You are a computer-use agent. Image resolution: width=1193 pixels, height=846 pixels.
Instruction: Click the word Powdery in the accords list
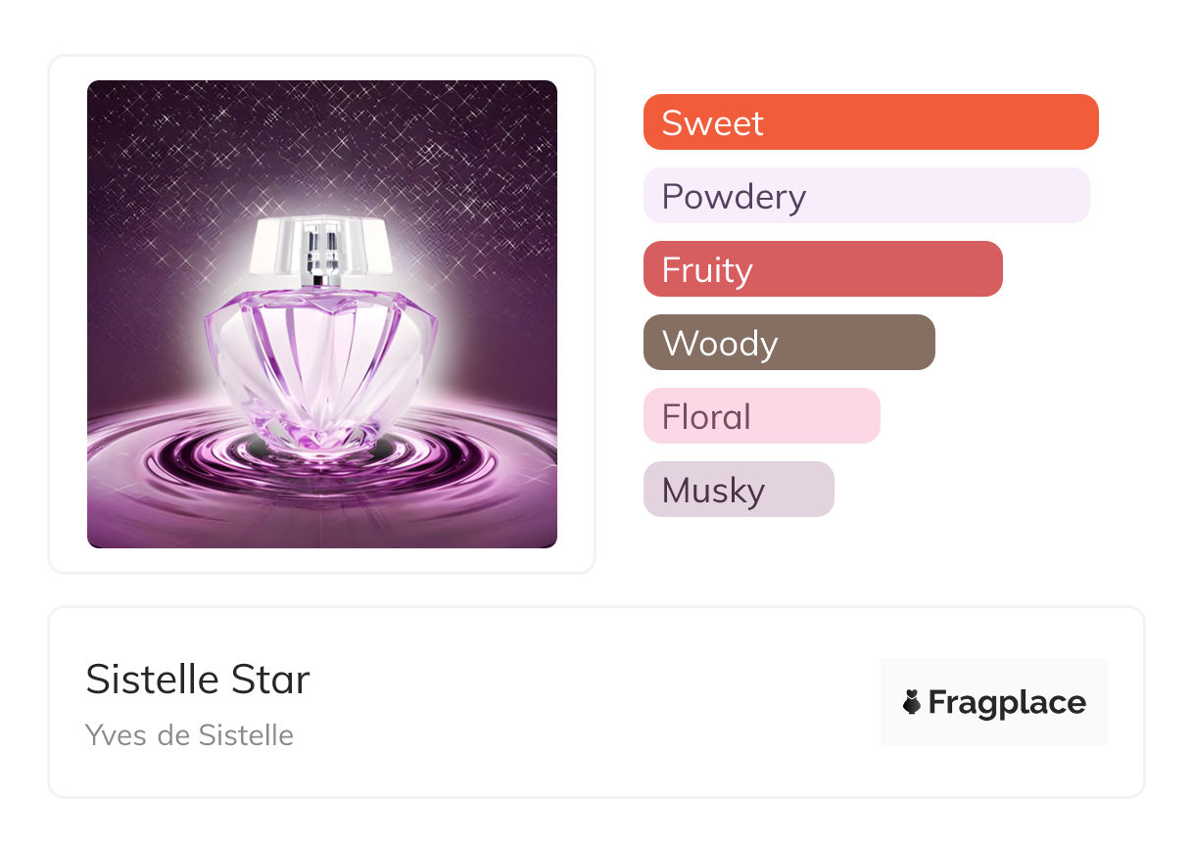click(734, 197)
